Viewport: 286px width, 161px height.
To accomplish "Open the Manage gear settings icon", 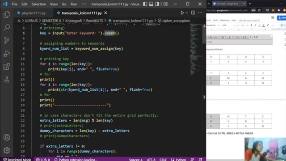I will tap(7, 150).
